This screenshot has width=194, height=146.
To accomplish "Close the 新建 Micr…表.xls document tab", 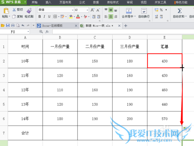I will (x=119, y=26).
